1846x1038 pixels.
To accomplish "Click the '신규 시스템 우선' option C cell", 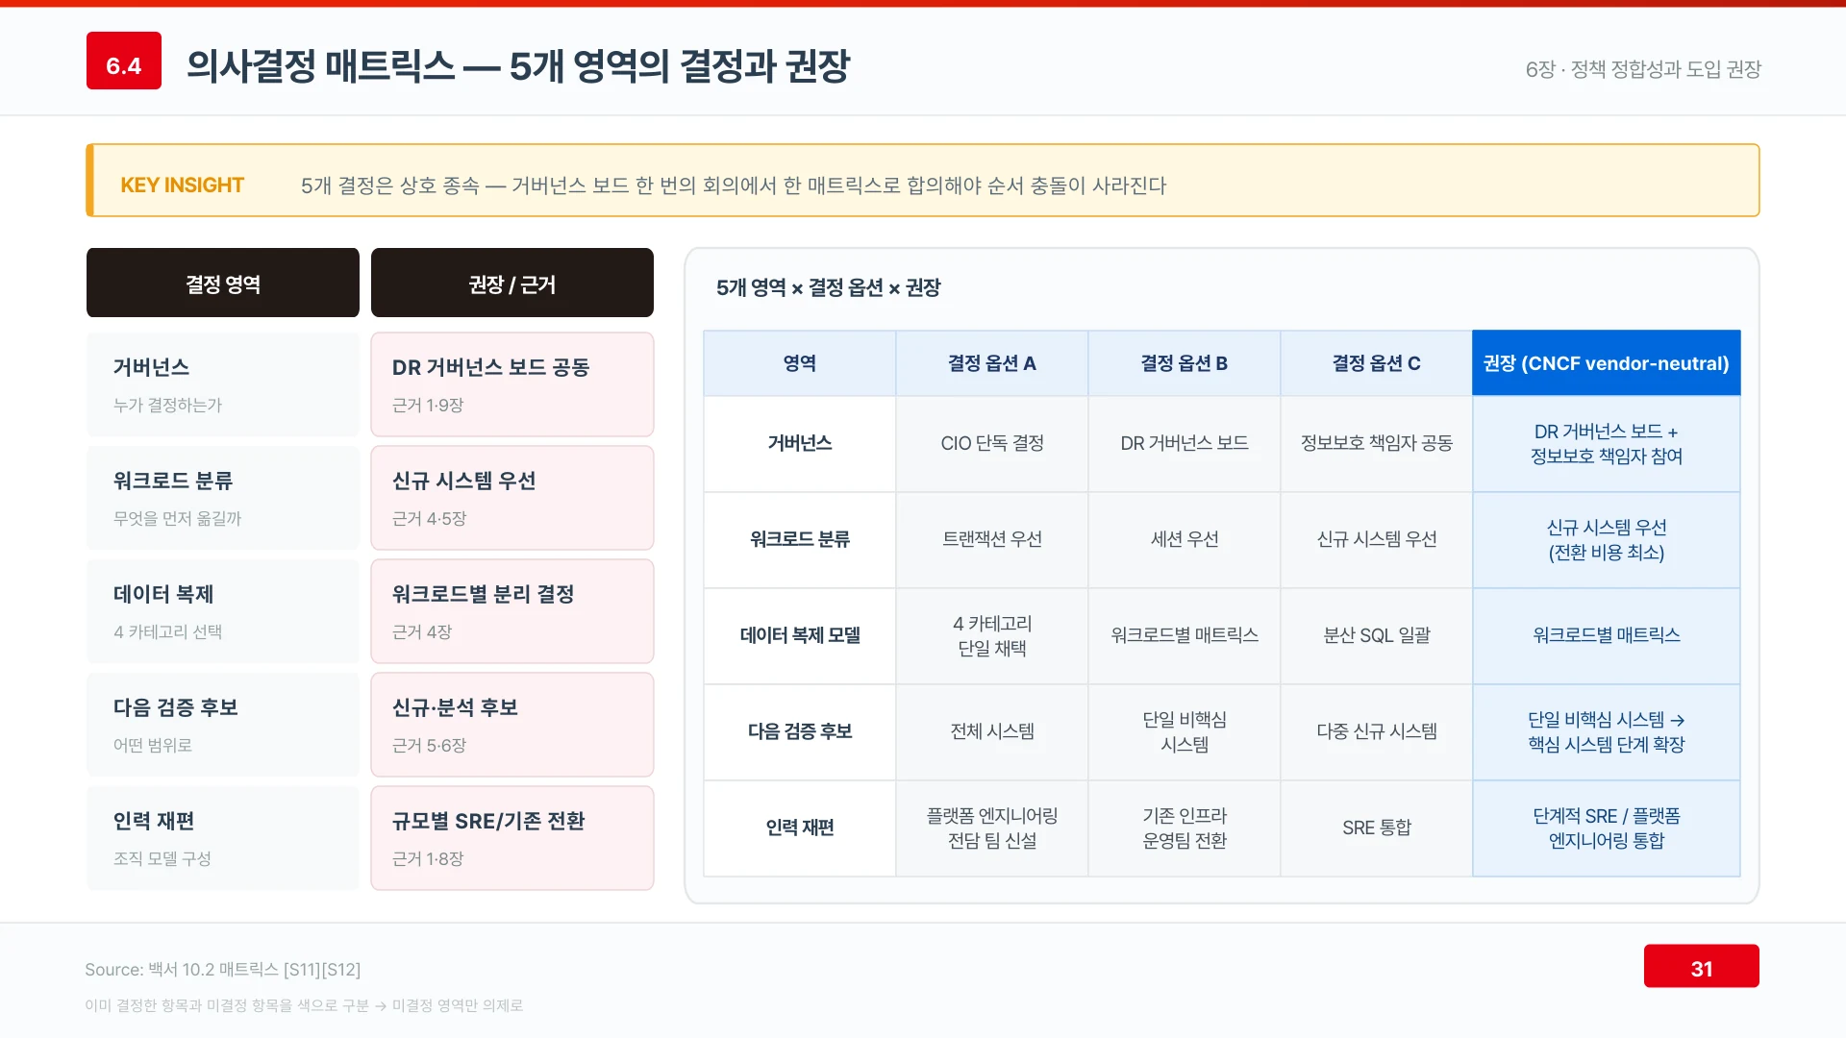I will click(1377, 540).
